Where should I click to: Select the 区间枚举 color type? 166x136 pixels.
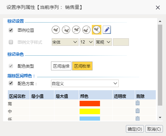pos(82,66)
